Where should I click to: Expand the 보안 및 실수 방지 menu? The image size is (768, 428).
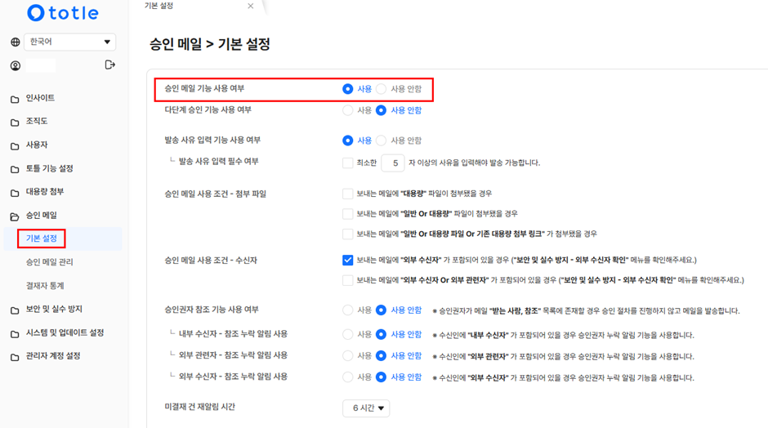point(54,310)
